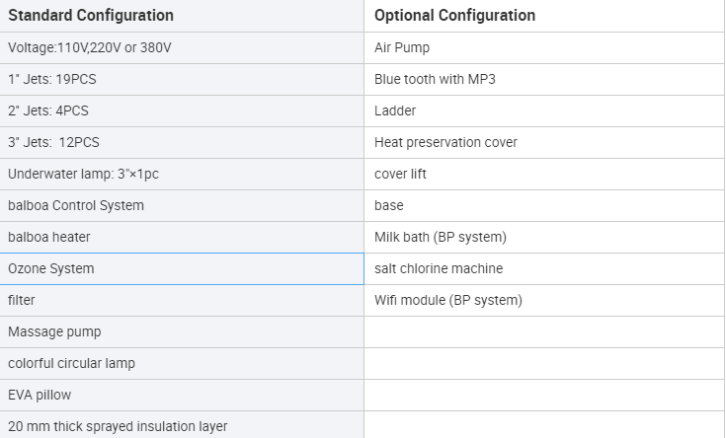Select the Underwater lamp cell
This screenshot has width=726, height=438.
tap(182, 174)
